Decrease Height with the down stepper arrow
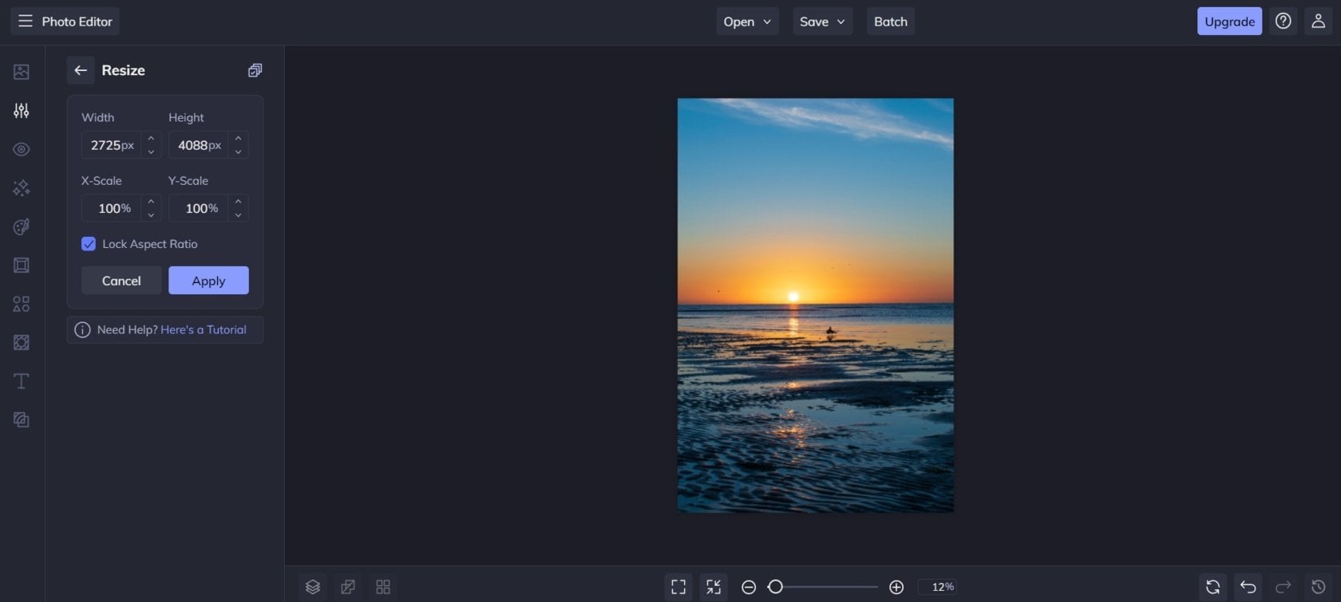The width and height of the screenshot is (1341, 602). point(238,151)
